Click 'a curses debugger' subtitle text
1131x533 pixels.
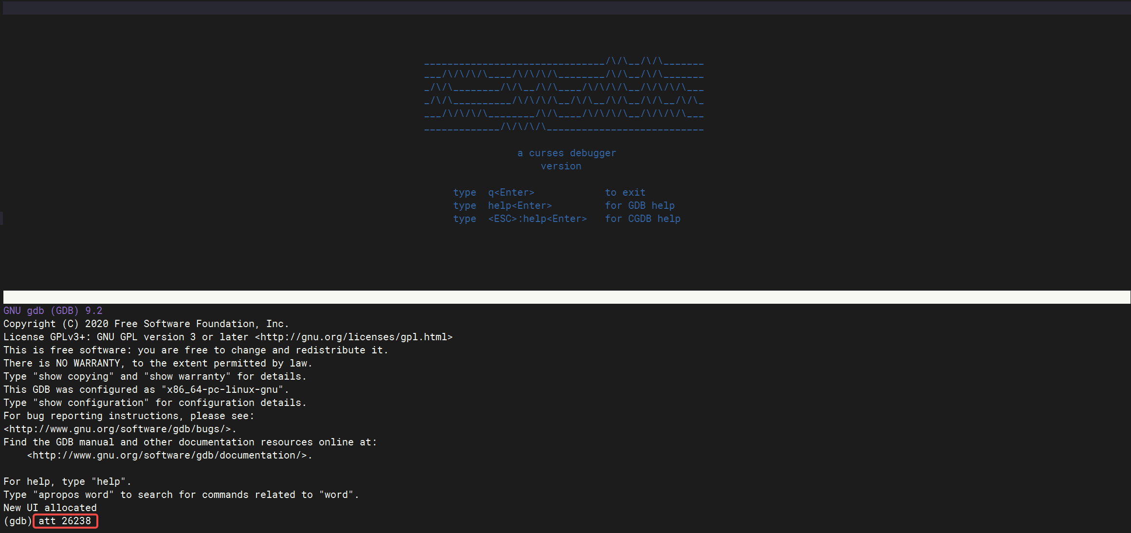click(566, 153)
